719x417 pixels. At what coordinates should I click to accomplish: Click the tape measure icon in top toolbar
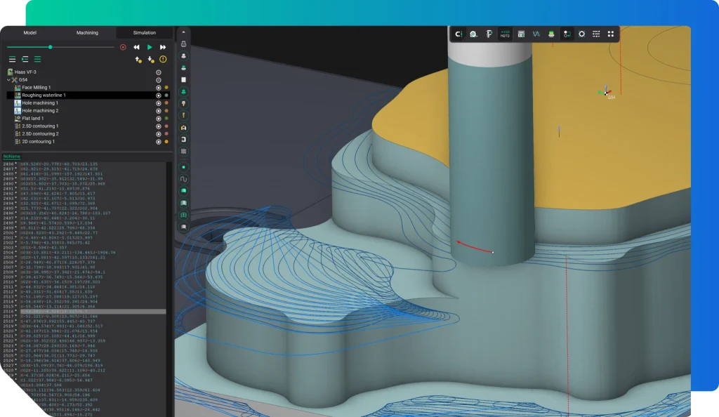click(474, 34)
